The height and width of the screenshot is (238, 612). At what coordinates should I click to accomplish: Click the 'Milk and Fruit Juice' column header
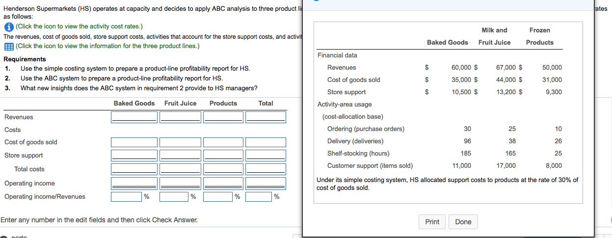[x=495, y=36]
